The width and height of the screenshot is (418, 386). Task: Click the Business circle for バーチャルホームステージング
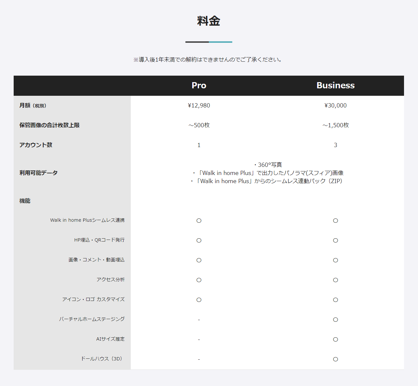pyautogui.click(x=335, y=320)
